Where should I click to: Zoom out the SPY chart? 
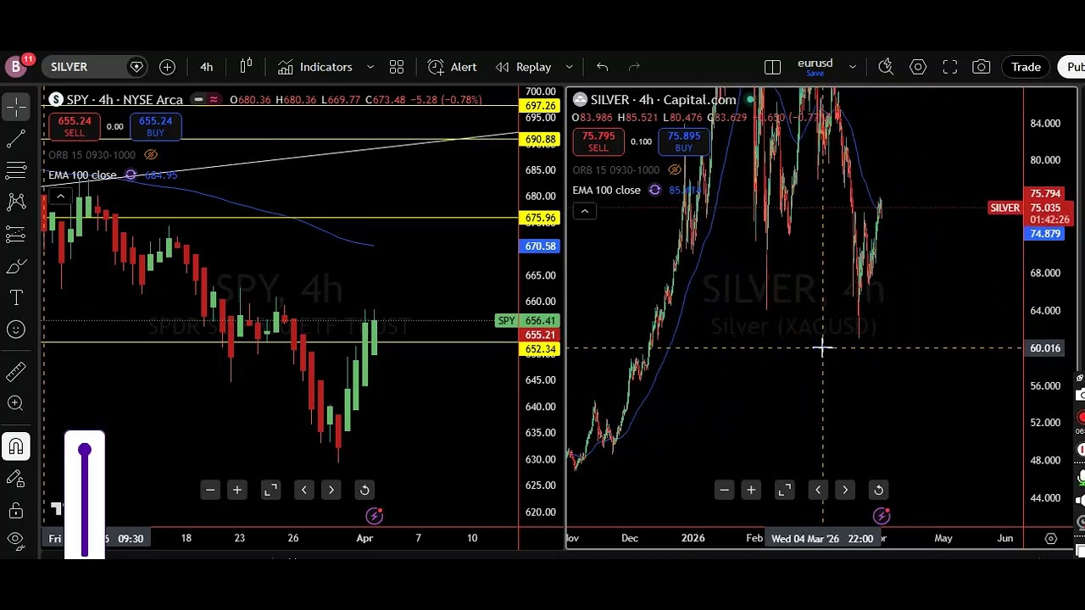(210, 490)
